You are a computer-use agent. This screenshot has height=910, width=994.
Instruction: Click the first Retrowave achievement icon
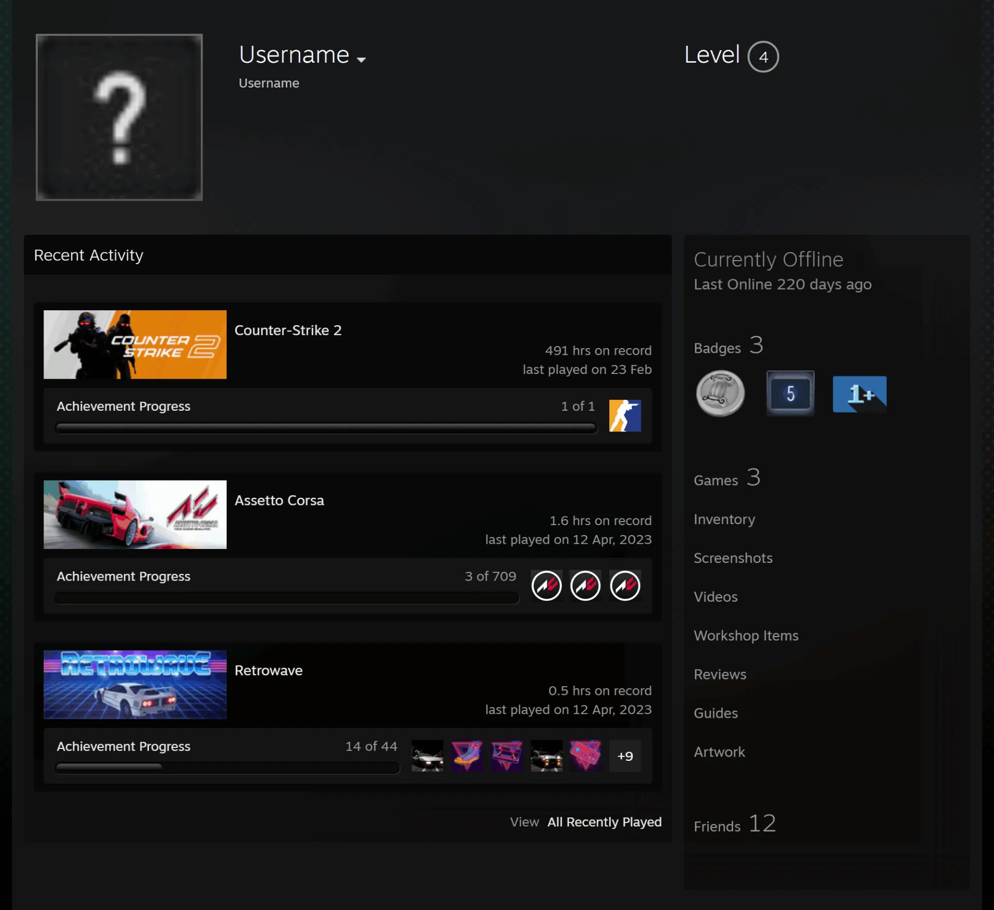pyautogui.click(x=427, y=756)
